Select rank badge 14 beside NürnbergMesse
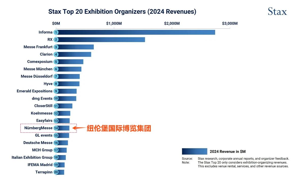 [56, 128]
